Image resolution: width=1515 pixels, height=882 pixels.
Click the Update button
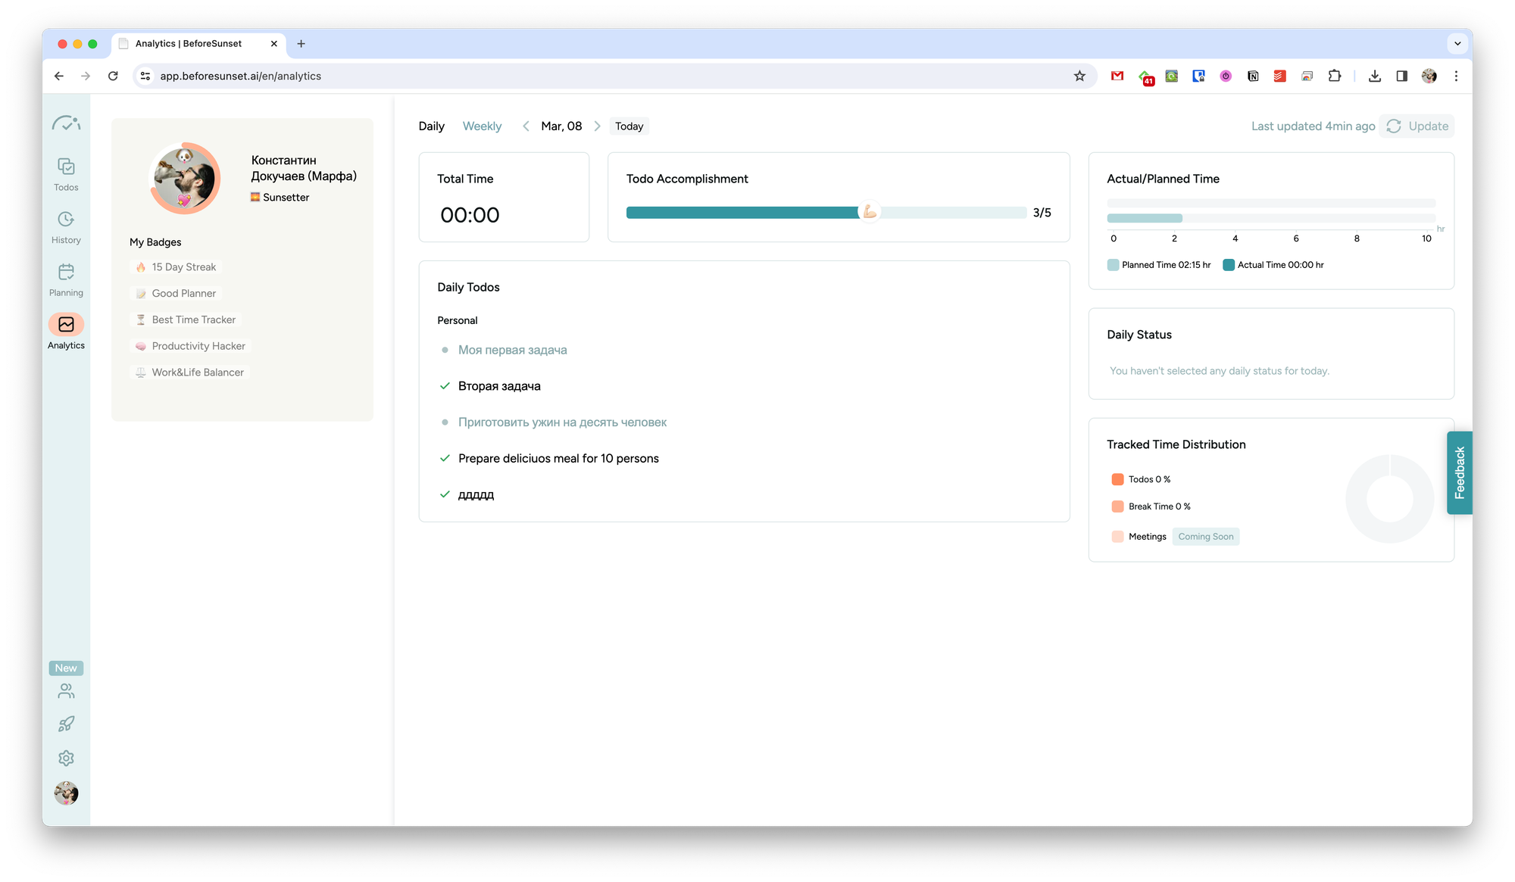(x=1417, y=126)
